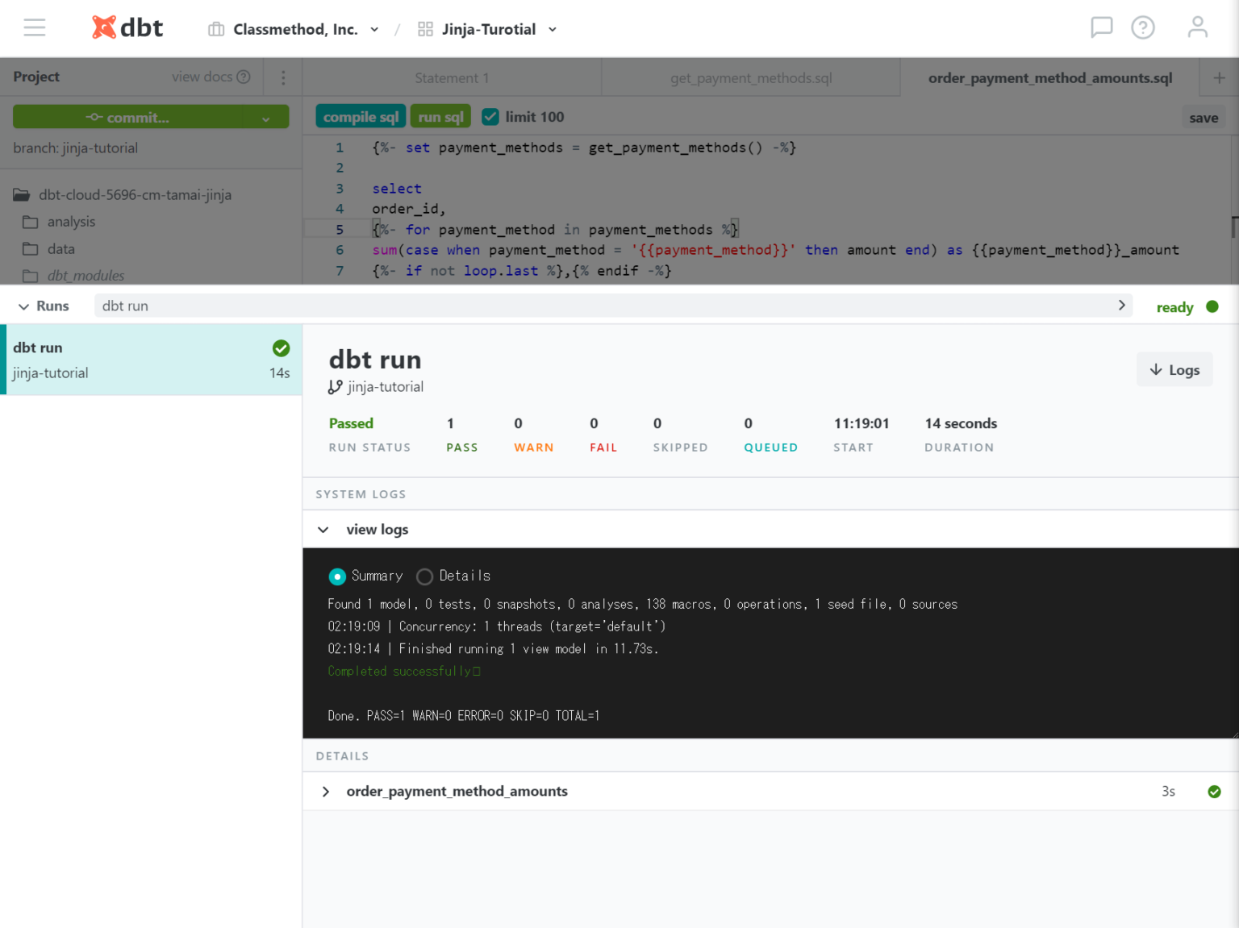Collapse the view logs section
The height and width of the screenshot is (928, 1239).
point(323,530)
